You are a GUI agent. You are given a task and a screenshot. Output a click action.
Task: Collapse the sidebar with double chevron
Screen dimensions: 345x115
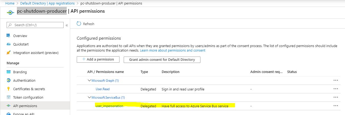(67, 25)
